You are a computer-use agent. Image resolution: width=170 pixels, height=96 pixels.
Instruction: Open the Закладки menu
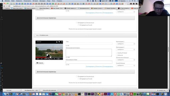point(42,1)
